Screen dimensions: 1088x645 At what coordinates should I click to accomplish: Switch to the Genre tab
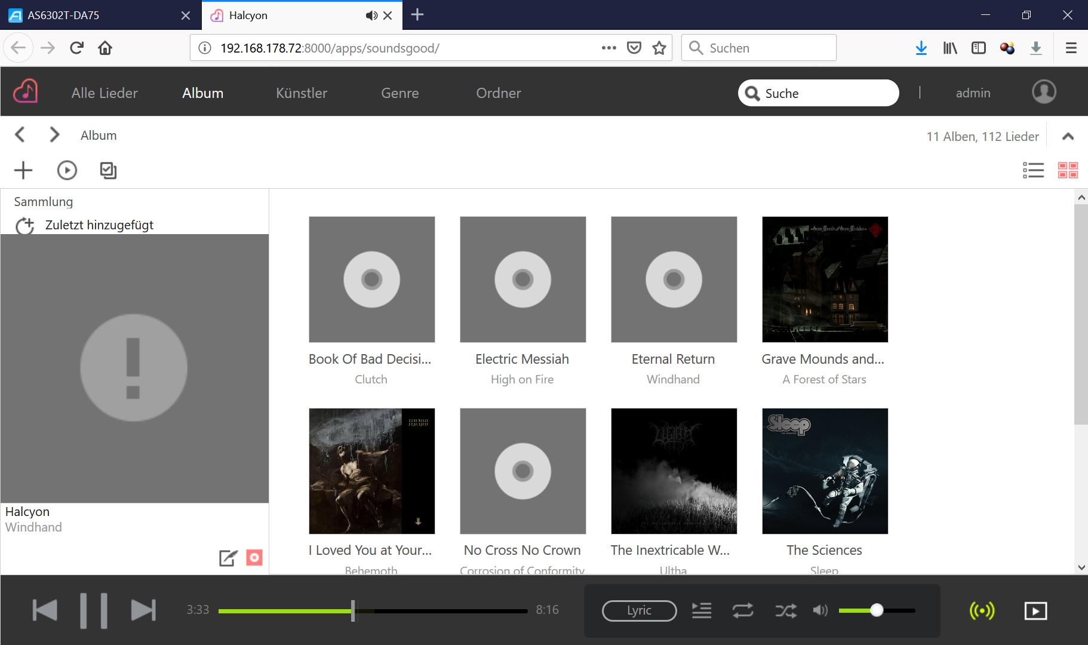[400, 93]
